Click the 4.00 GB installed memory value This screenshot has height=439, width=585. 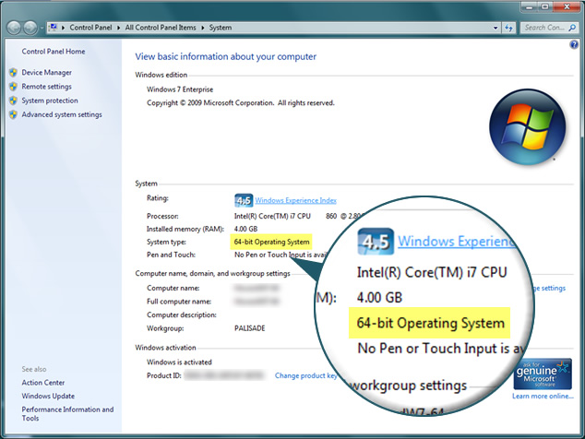click(x=245, y=229)
